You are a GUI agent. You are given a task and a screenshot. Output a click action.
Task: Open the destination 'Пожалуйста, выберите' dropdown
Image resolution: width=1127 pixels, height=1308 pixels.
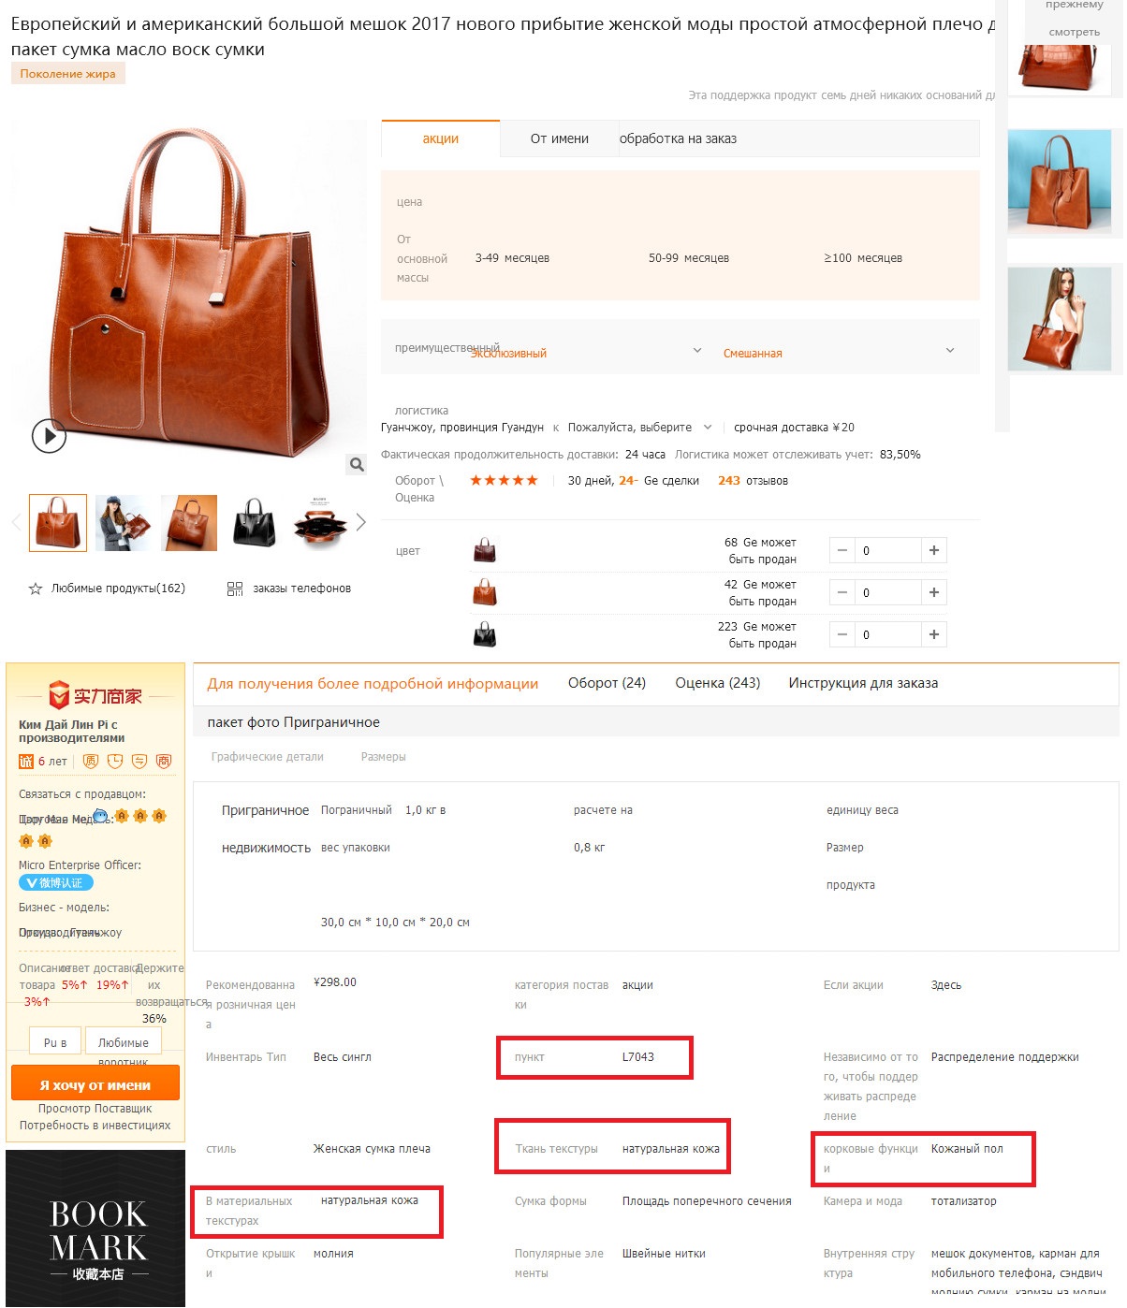[639, 428]
